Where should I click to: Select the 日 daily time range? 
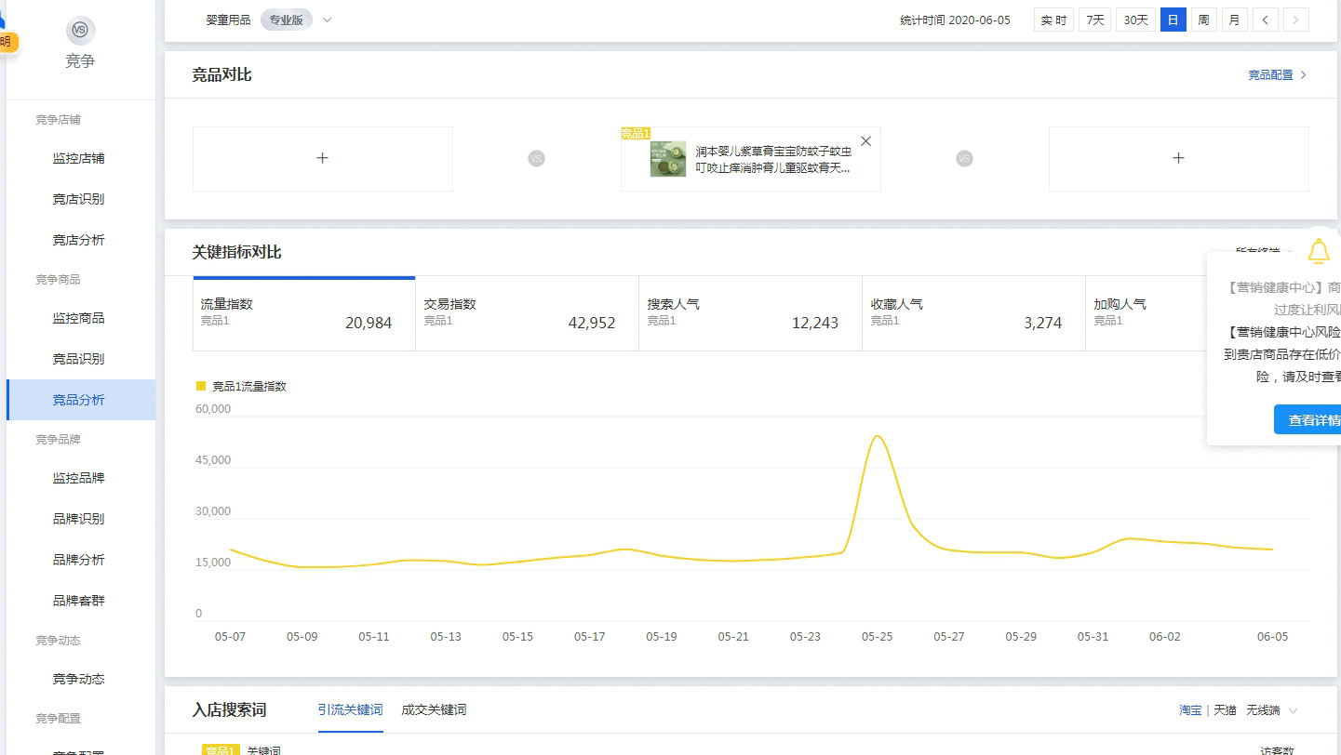[x=1173, y=20]
